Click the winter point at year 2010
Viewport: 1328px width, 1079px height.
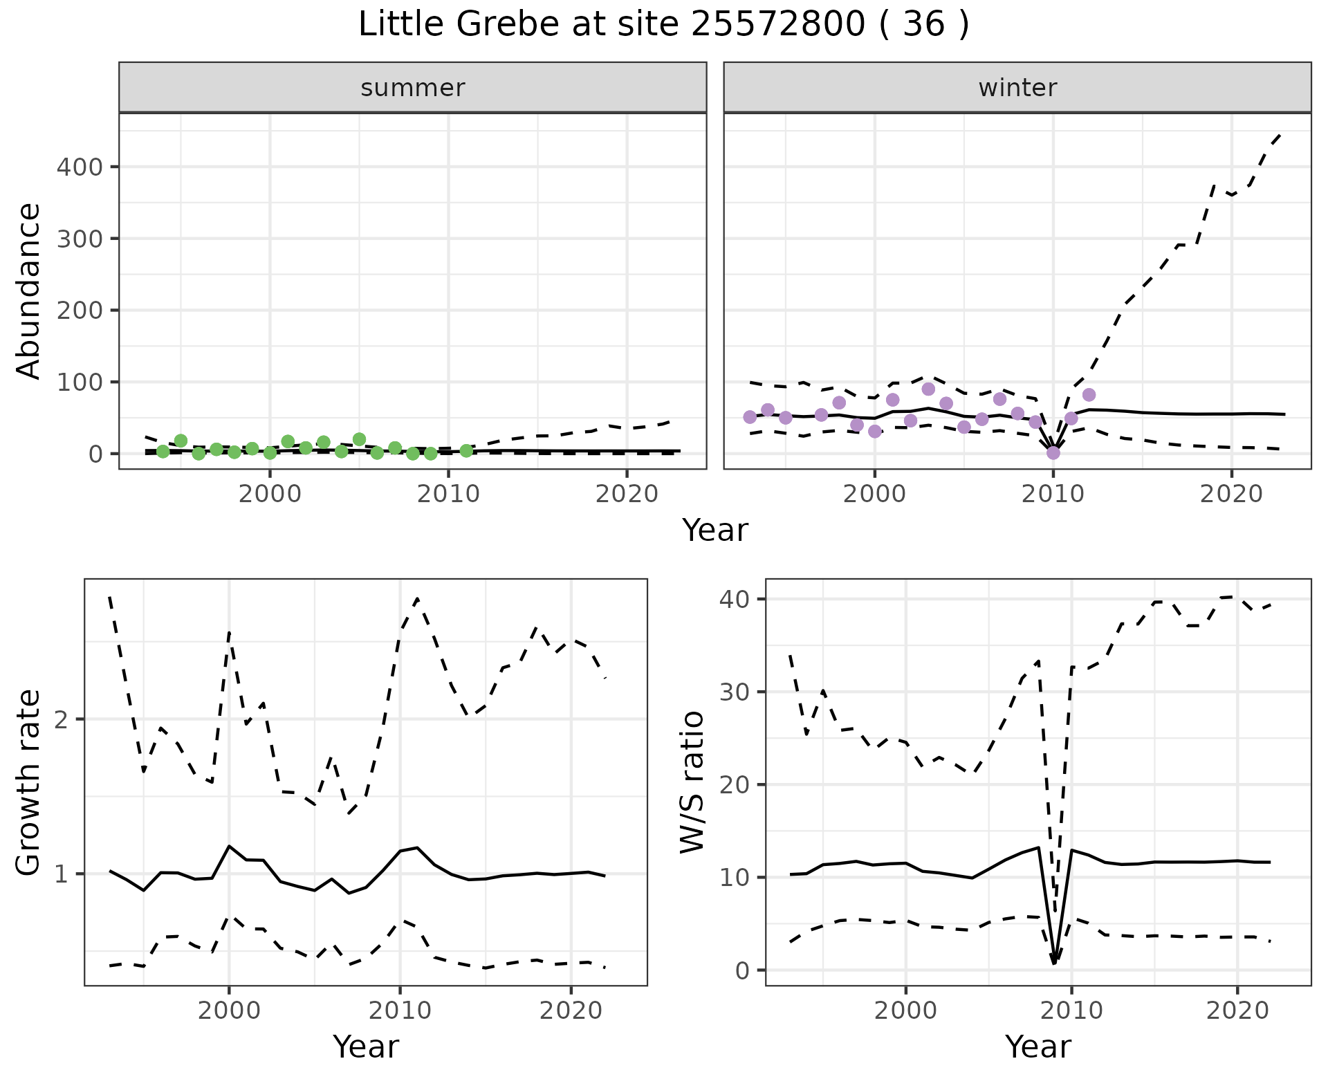(1053, 453)
